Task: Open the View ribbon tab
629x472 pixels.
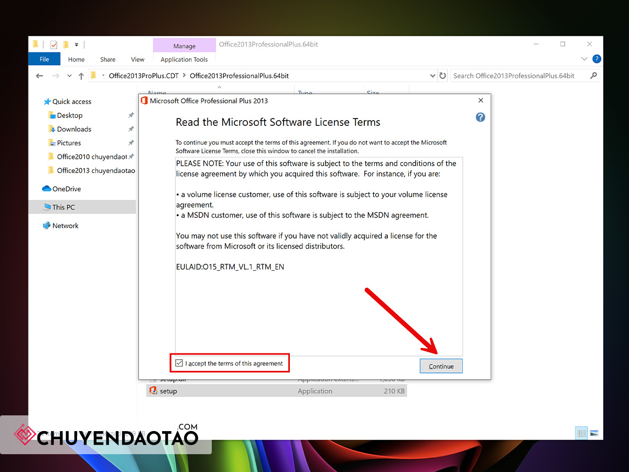Action: click(x=138, y=59)
